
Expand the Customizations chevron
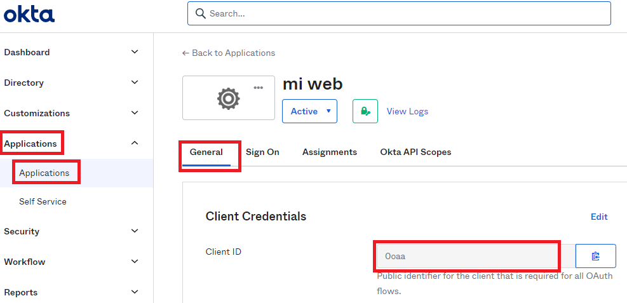(135, 112)
